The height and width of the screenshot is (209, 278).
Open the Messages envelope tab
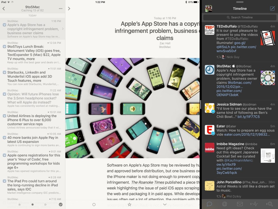240,204
